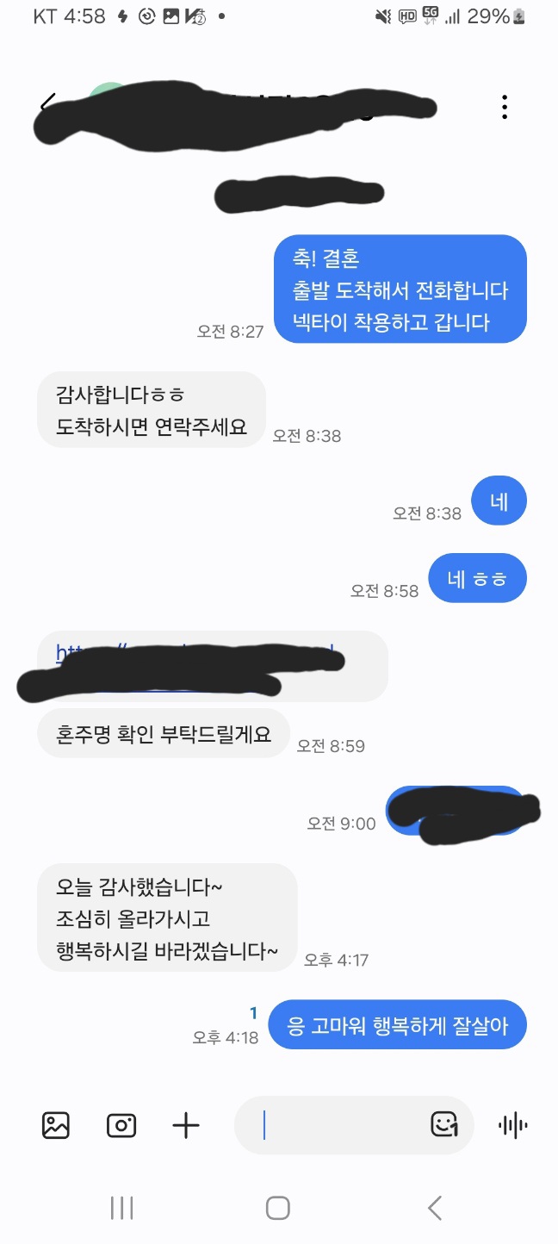Tap the '응 고마워 행복하게 잘살아' sent bubble
This screenshot has width=558, height=1244.
(397, 1024)
